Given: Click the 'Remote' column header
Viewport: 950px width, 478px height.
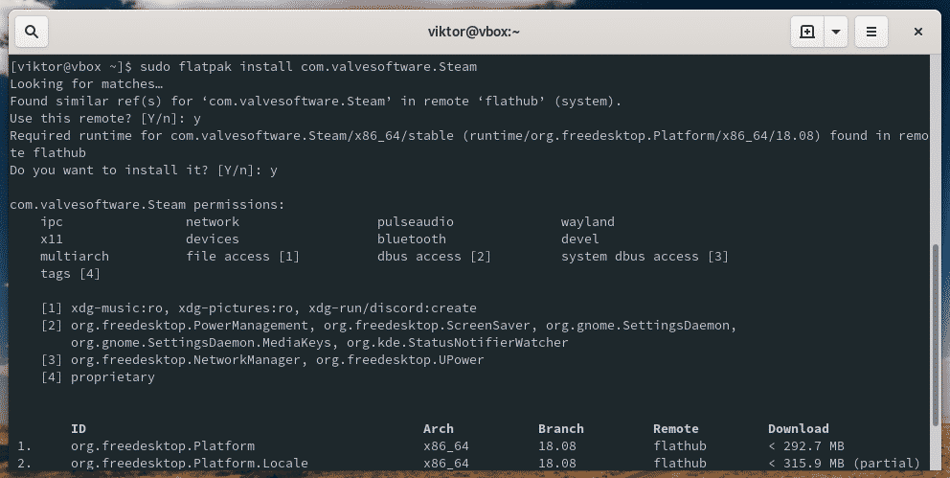Looking at the screenshot, I should point(676,428).
